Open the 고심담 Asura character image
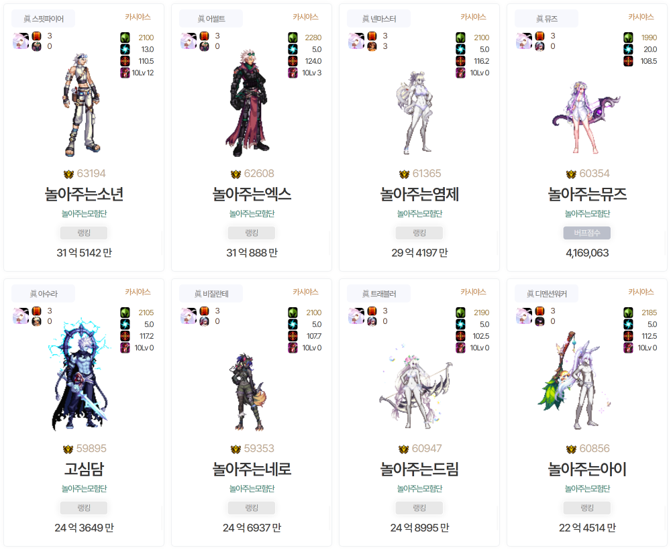 pos(80,375)
